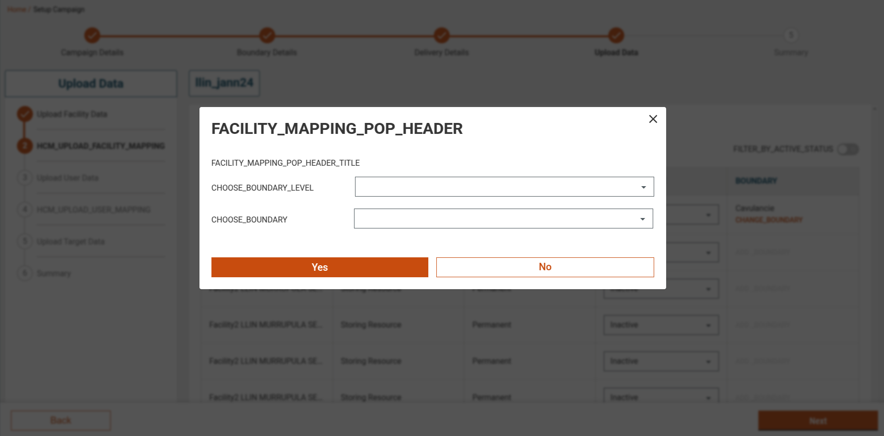This screenshot has height=436, width=884.
Task: Click the Back button
Action: coord(60,421)
